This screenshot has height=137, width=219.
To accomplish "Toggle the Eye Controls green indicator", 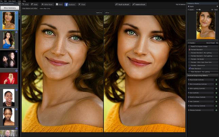I will 216,93.
